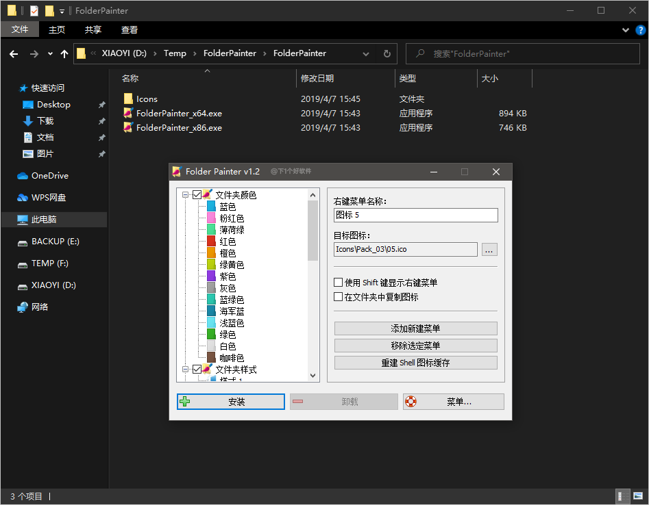Screen dimensions: 649x505
Task: Click the 安装 install button
Action: (231, 401)
